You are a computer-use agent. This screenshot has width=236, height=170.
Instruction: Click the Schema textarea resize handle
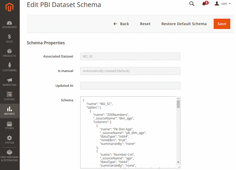coord(178,167)
